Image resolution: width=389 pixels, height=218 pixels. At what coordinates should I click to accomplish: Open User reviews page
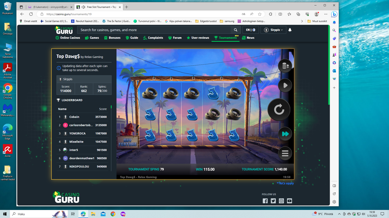tap(198, 38)
